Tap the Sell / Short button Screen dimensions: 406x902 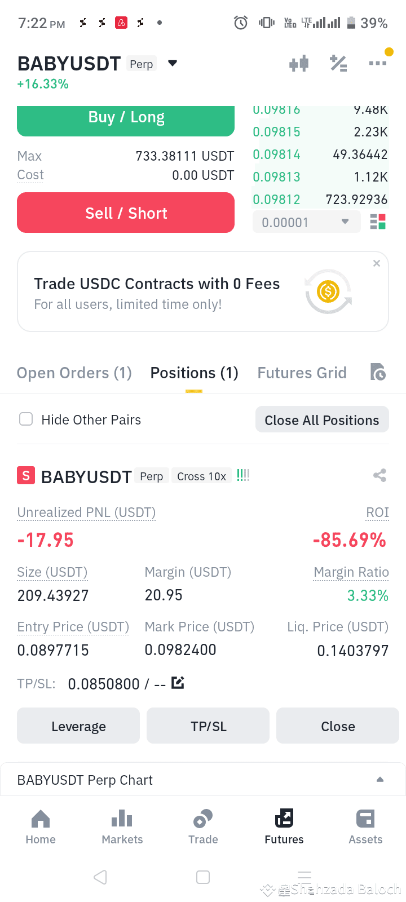pos(126,213)
